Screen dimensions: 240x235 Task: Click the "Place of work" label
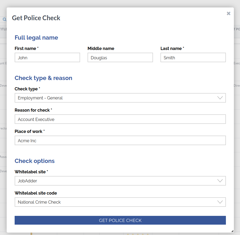click(28, 131)
